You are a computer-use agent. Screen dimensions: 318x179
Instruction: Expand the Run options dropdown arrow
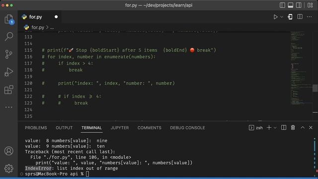[282, 17]
